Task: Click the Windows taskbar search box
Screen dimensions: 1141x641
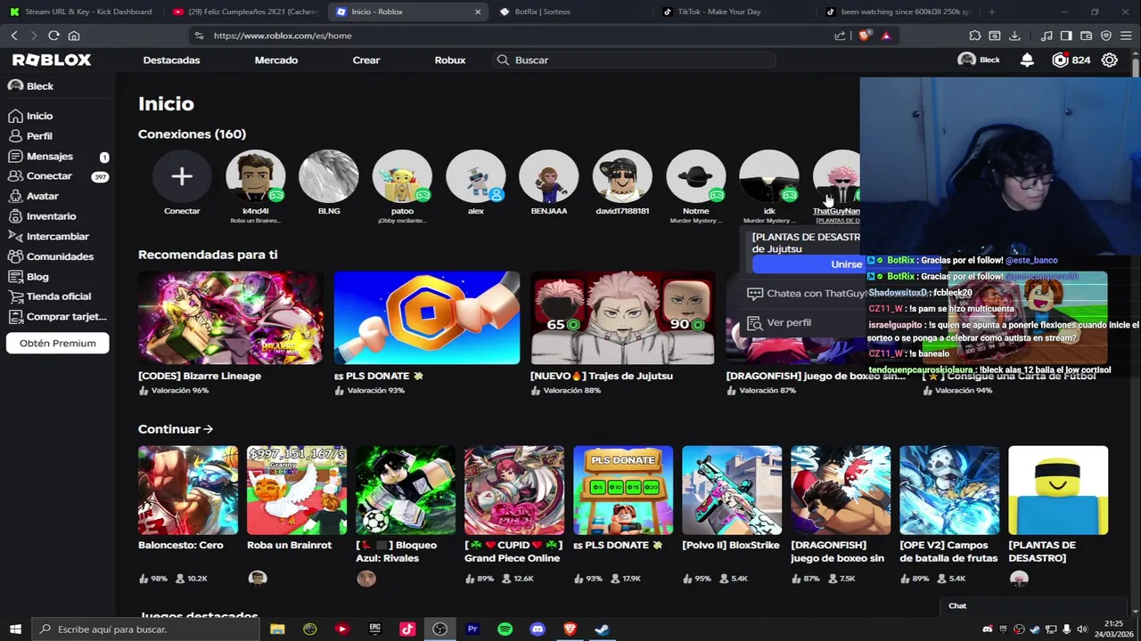Action: point(147,629)
